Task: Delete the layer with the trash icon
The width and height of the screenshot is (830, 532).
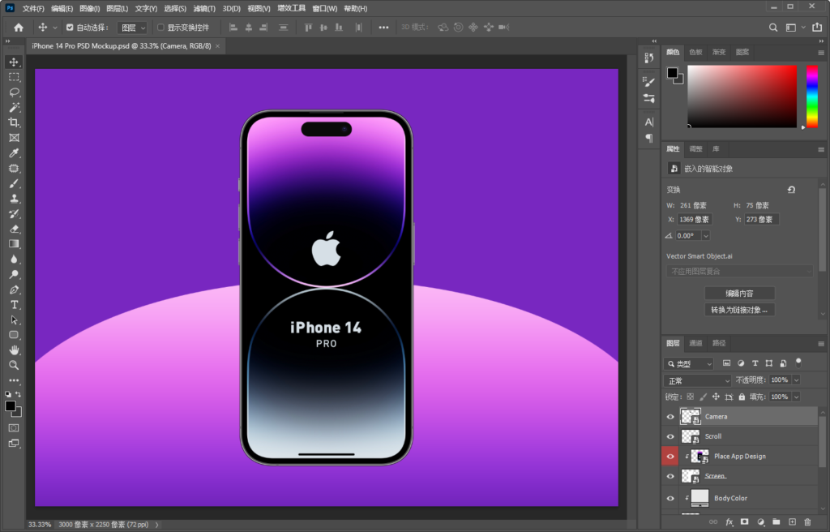Action: (807, 522)
